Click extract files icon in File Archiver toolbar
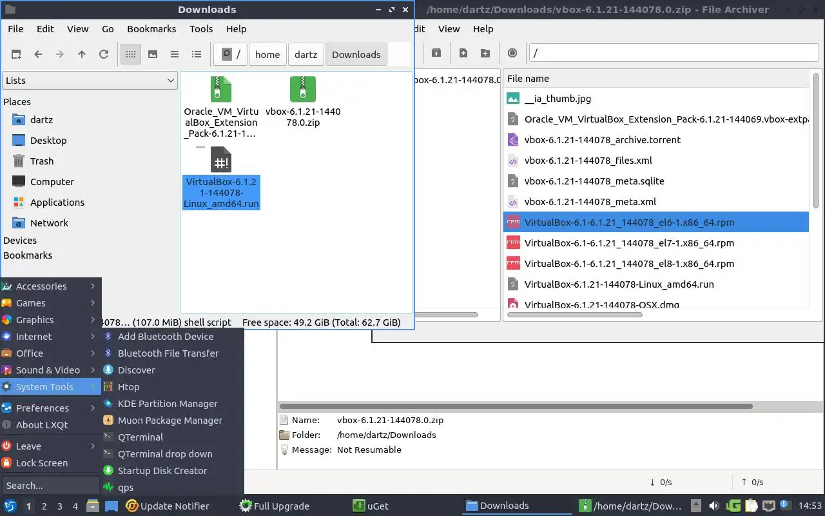This screenshot has height=516, width=825. [436, 54]
